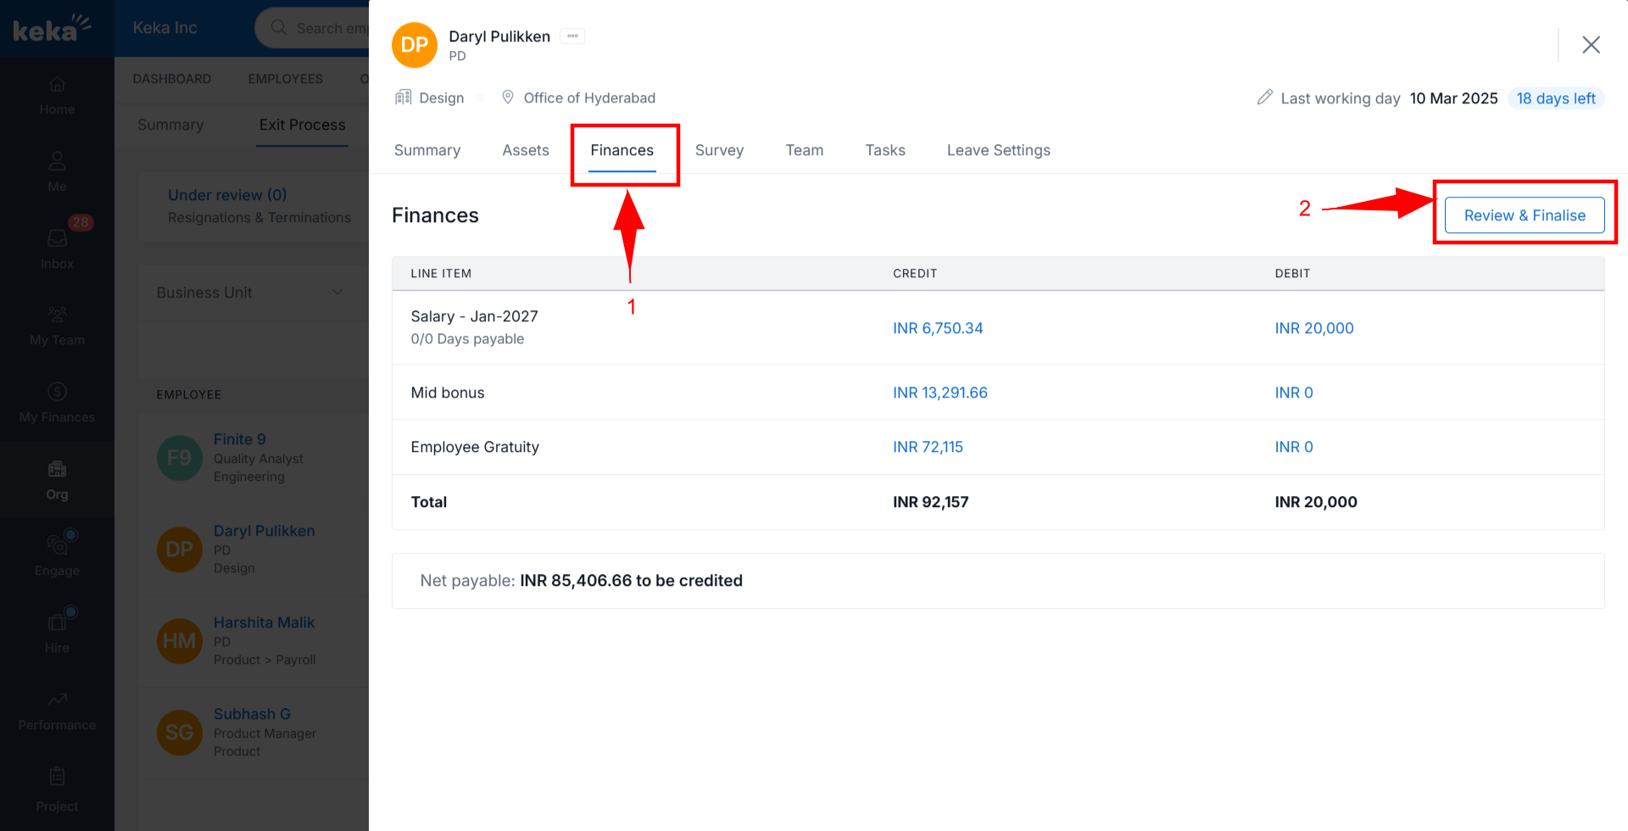Click Employee Gratuity credit INR 72,115

pyautogui.click(x=928, y=447)
